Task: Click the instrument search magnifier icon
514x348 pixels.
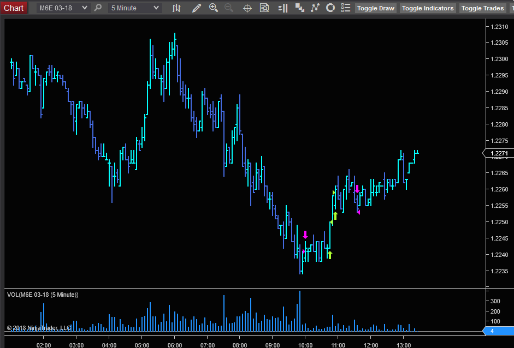Action: pos(98,8)
